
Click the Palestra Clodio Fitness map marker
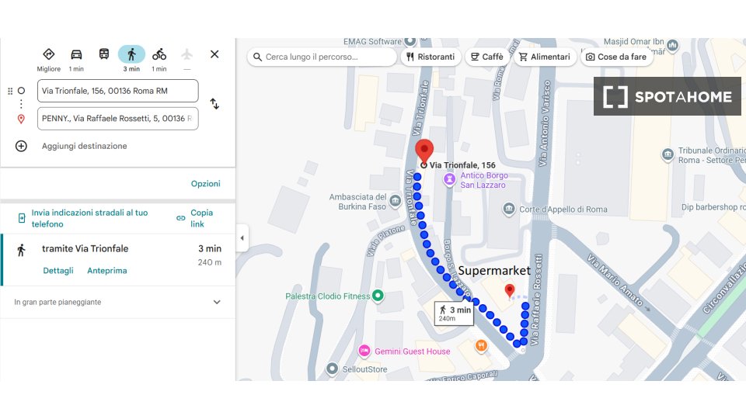(x=378, y=296)
